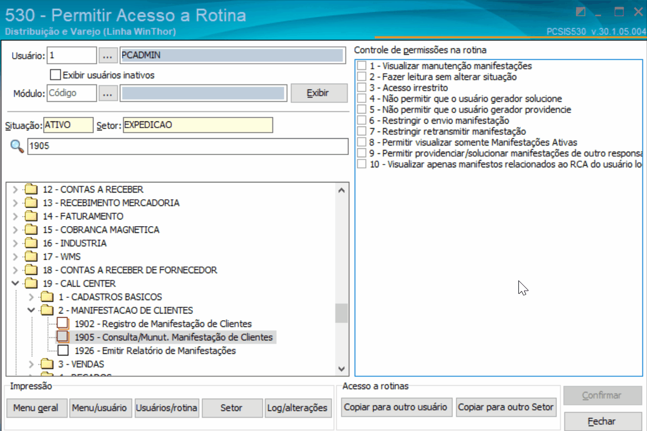Click folder icon of 16 - INDUSTRIA
This screenshot has height=431, width=647.
coord(31,243)
